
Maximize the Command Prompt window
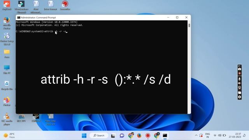coord(177,17)
